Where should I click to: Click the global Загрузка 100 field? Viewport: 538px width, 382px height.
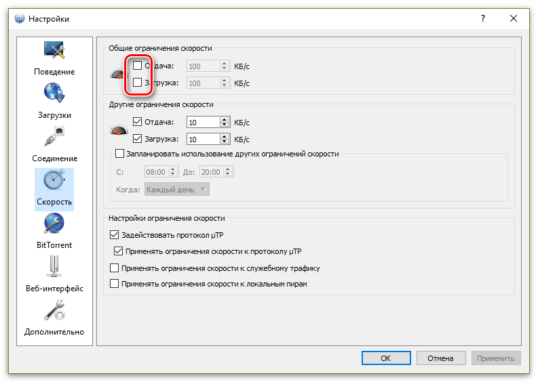pos(204,83)
